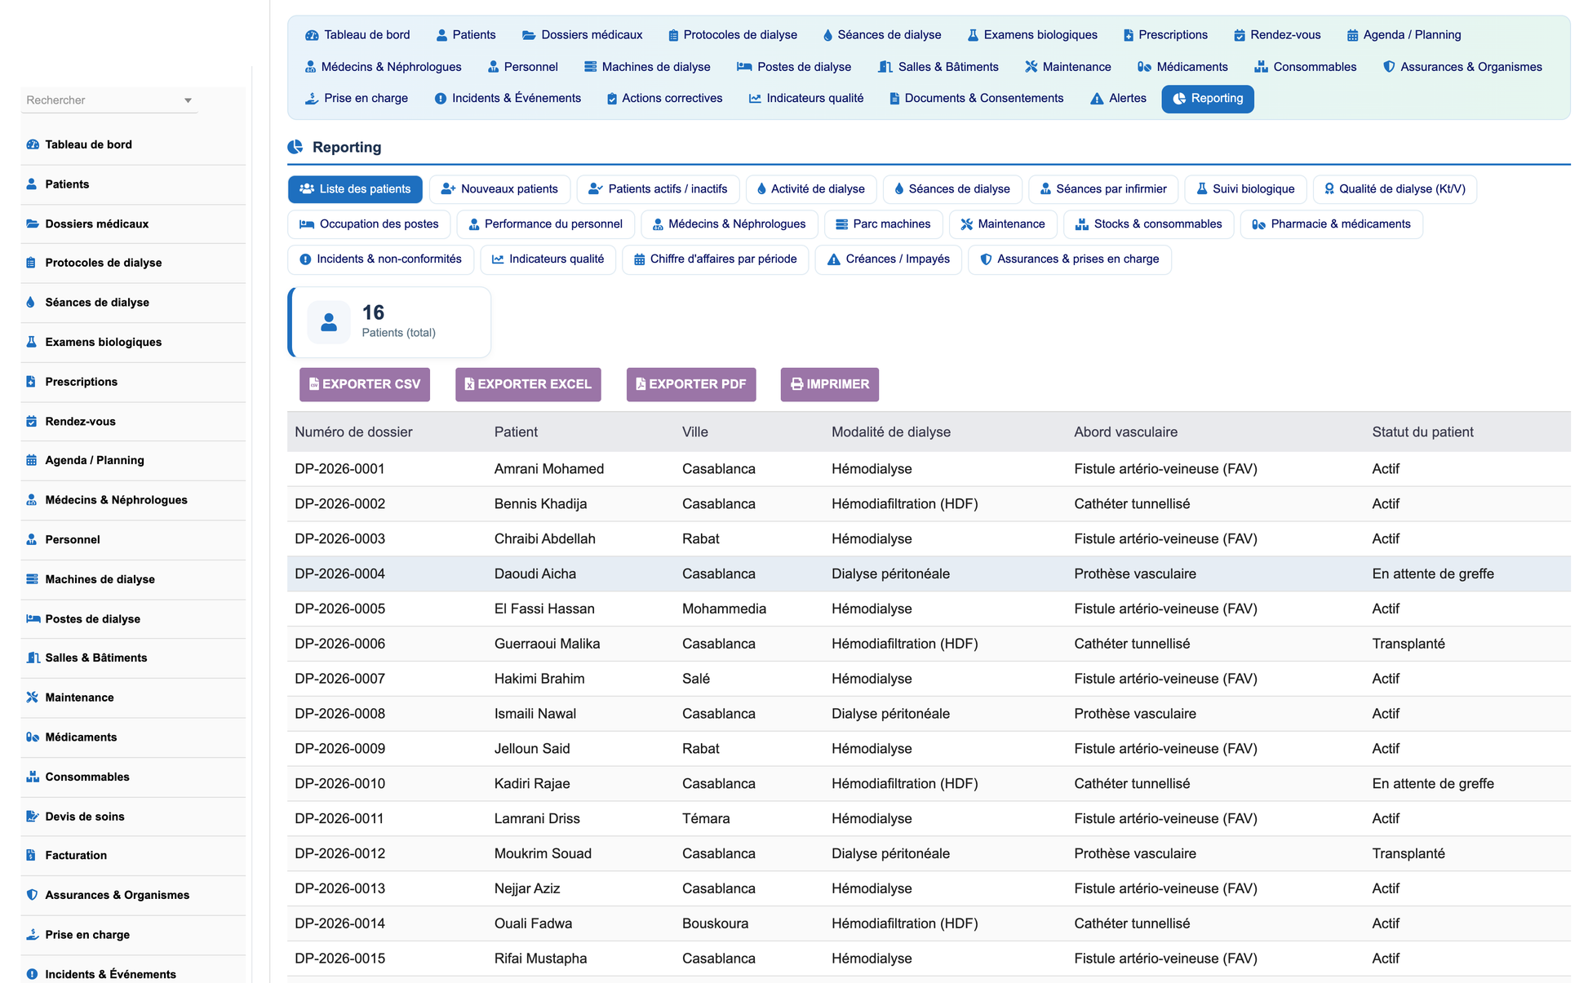1588x983 pixels.
Task: Click patient name Guerraoui Malika
Action: click(547, 644)
